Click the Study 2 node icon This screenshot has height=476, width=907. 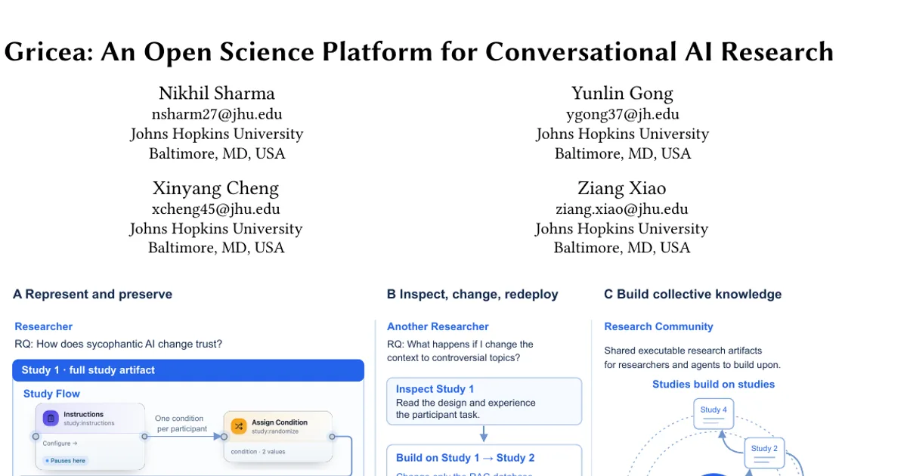click(764, 452)
